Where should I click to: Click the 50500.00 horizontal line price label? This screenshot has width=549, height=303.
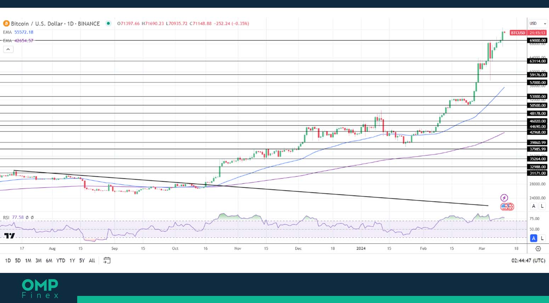pos(537,105)
